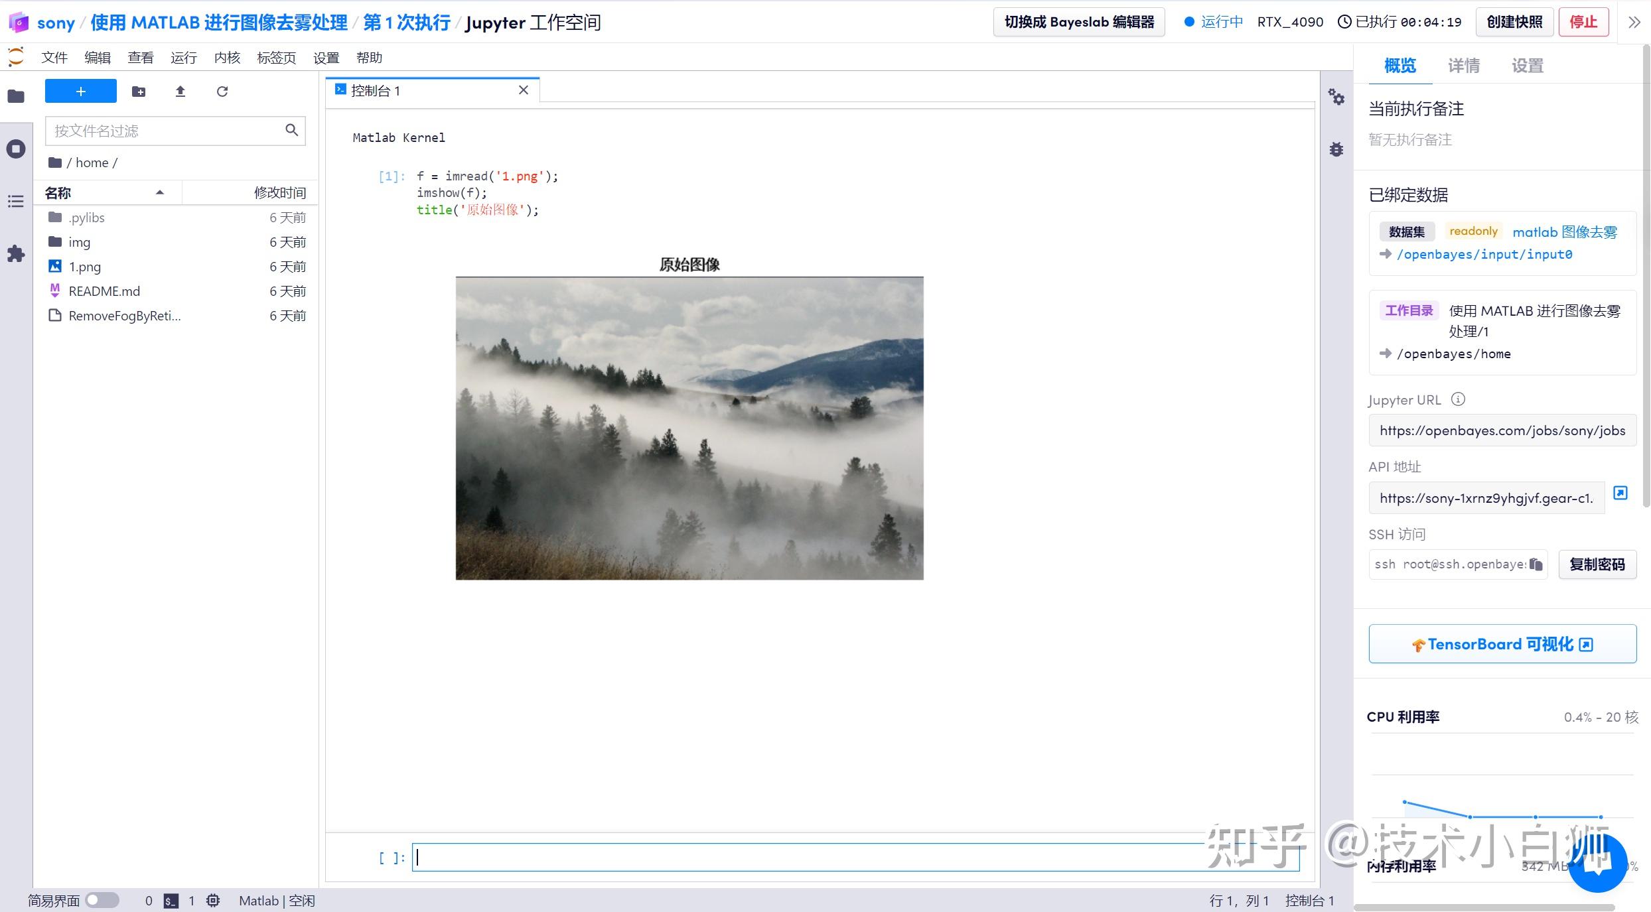Click the 创建快照 button

click(x=1515, y=22)
